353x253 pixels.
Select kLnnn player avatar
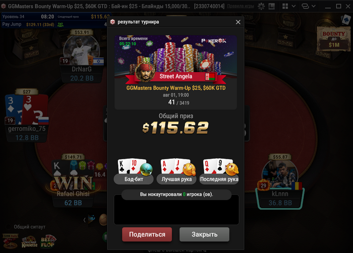click(x=280, y=173)
